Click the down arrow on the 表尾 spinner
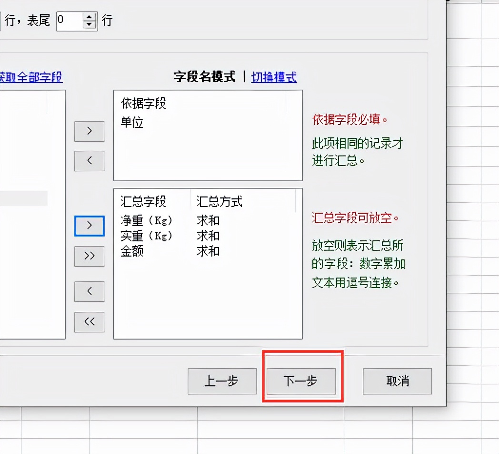The image size is (499, 454). (88, 24)
